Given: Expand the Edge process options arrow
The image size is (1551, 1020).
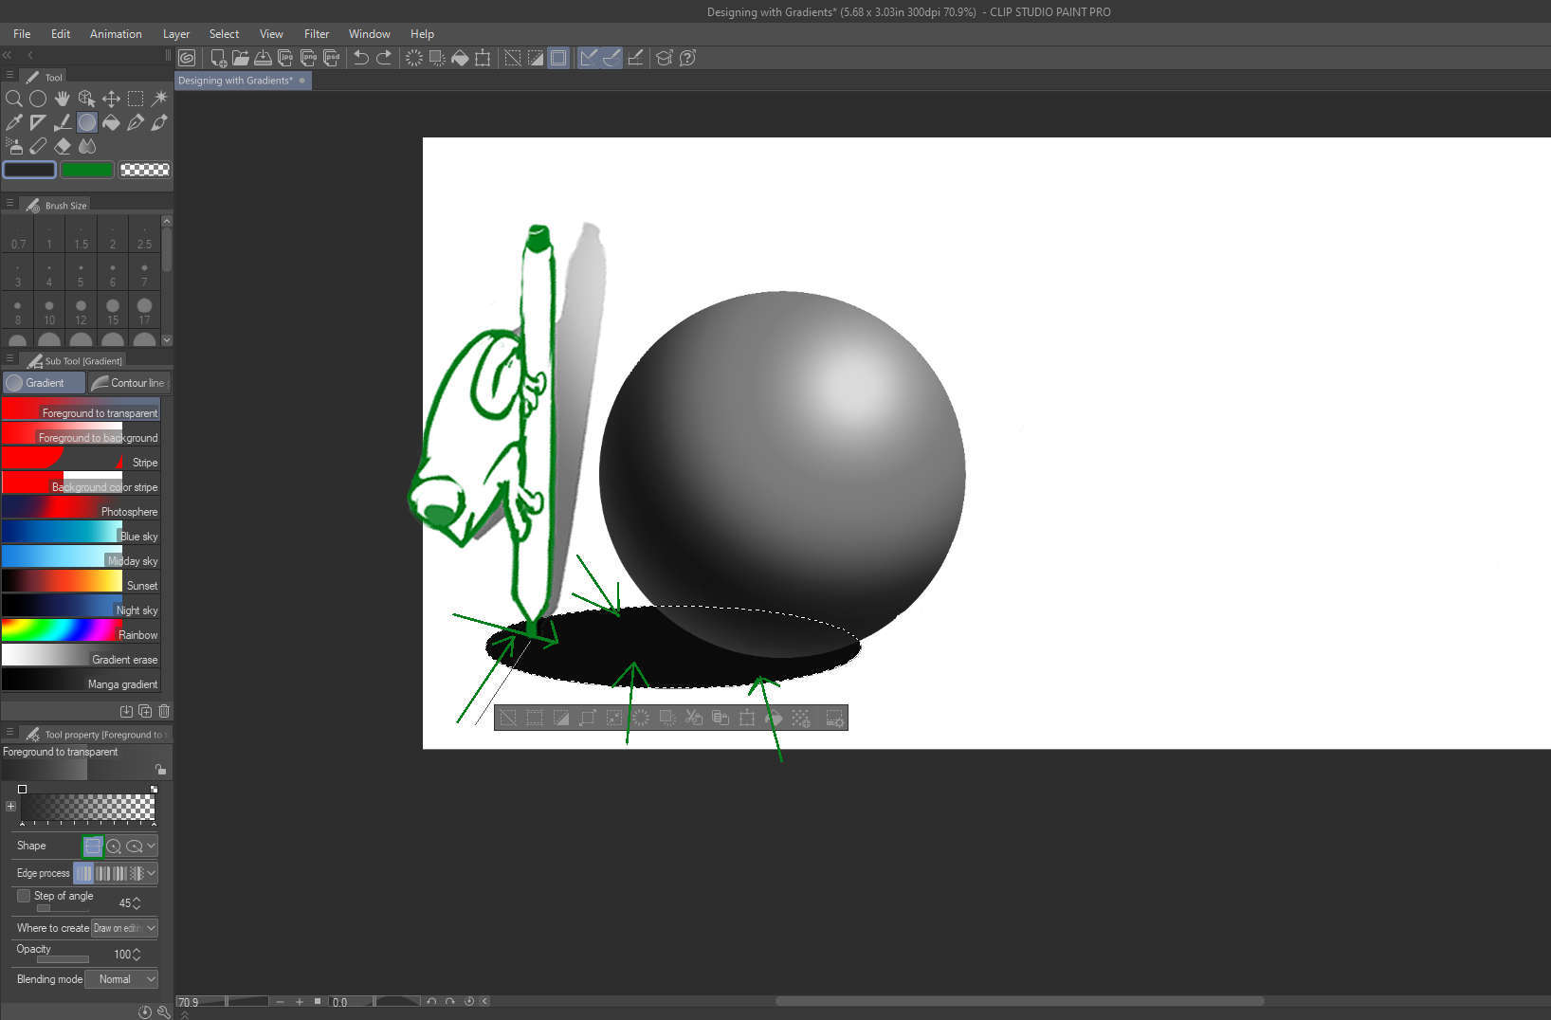Looking at the screenshot, I should (152, 873).
